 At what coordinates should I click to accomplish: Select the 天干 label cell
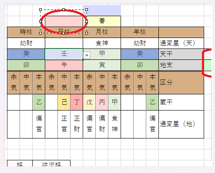[181, 54]
